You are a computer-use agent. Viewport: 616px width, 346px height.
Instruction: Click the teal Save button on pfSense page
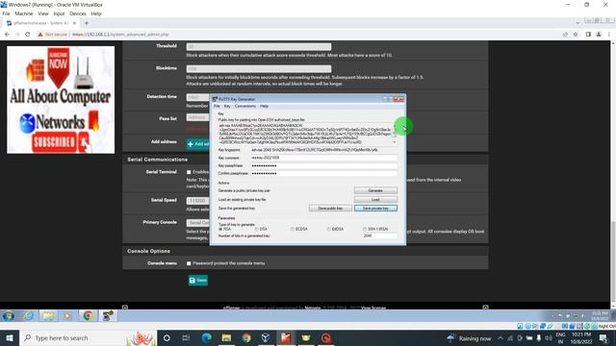tap(198, 280)
